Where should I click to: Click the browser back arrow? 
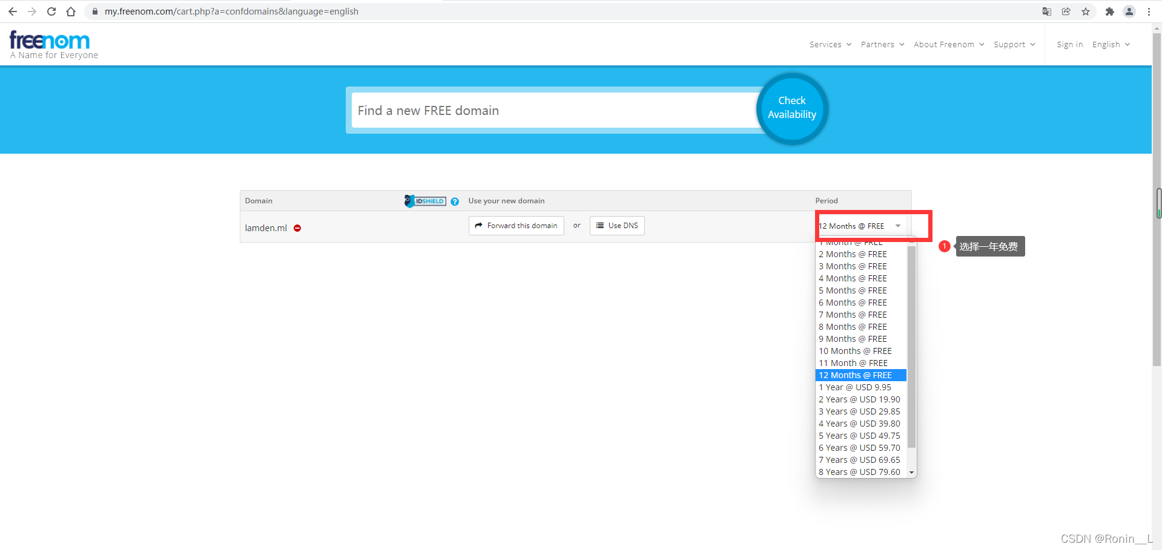13,11
